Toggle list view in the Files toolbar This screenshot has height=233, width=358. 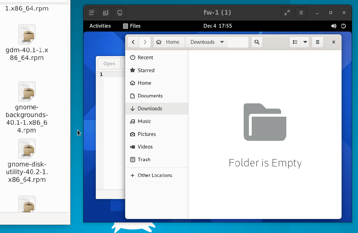[x=295, y=42]
